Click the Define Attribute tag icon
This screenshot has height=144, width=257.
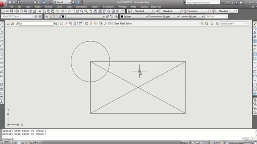(x=95, y=24)
